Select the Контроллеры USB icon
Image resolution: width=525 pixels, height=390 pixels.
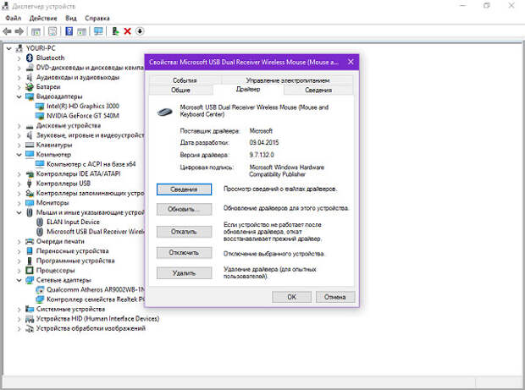point(30,184)
